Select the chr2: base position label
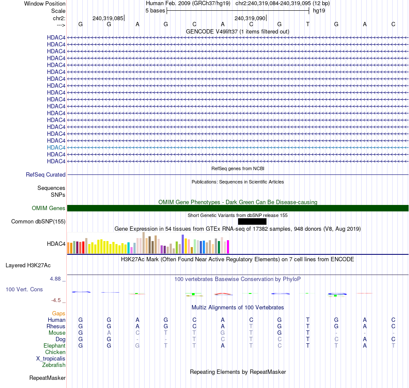This screenshot has width=409, height=388. (59, 18)
